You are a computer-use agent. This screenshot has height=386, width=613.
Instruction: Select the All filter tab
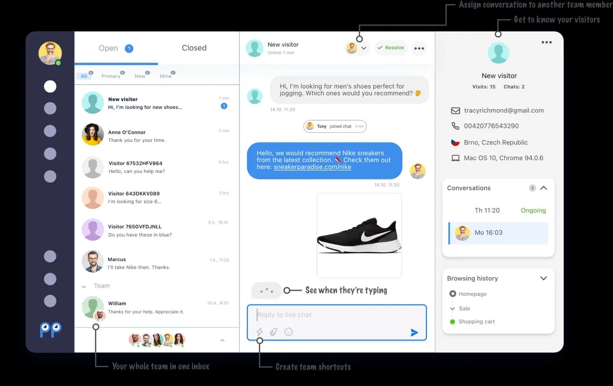[x=84, y=76]
